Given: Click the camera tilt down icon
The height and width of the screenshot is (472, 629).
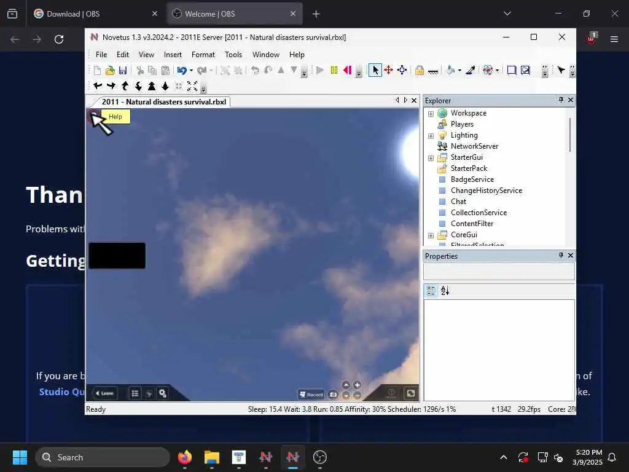Looking at the screenshot, I should pyautogui.click(x=138, y=86).
